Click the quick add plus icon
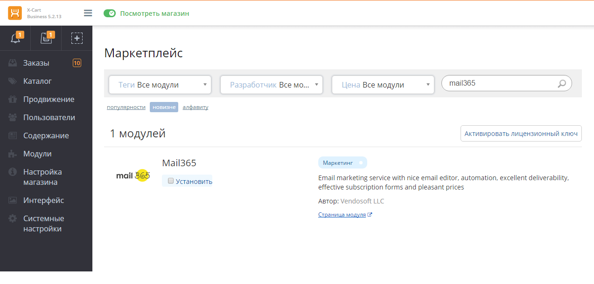Image resolution: width=594 pixels, height=284 pixels. 77,38
